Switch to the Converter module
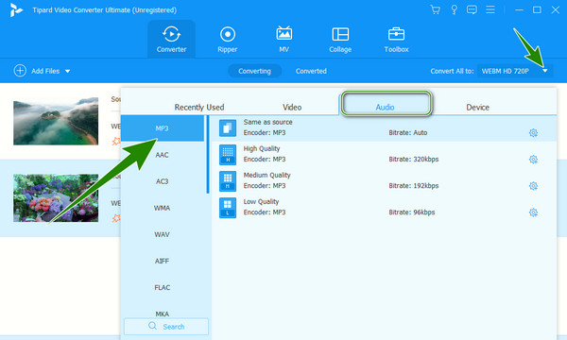The width and height of the screenshot is (567, 340). pyautogui.click(x=171, y=39)
